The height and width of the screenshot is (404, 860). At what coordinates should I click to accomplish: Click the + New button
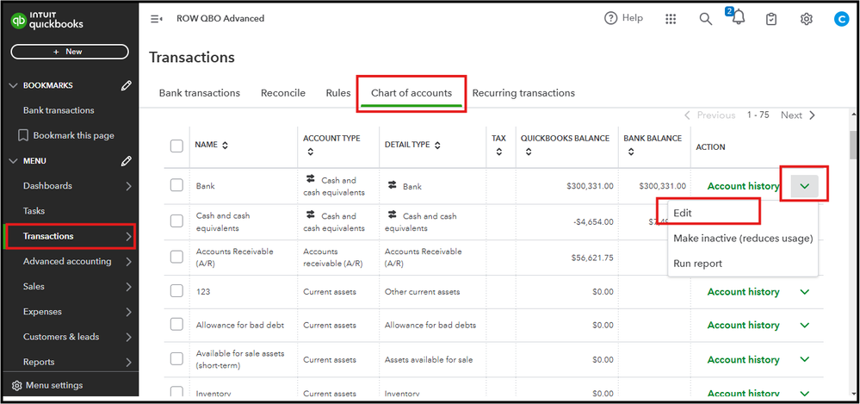tap(69, 52)
